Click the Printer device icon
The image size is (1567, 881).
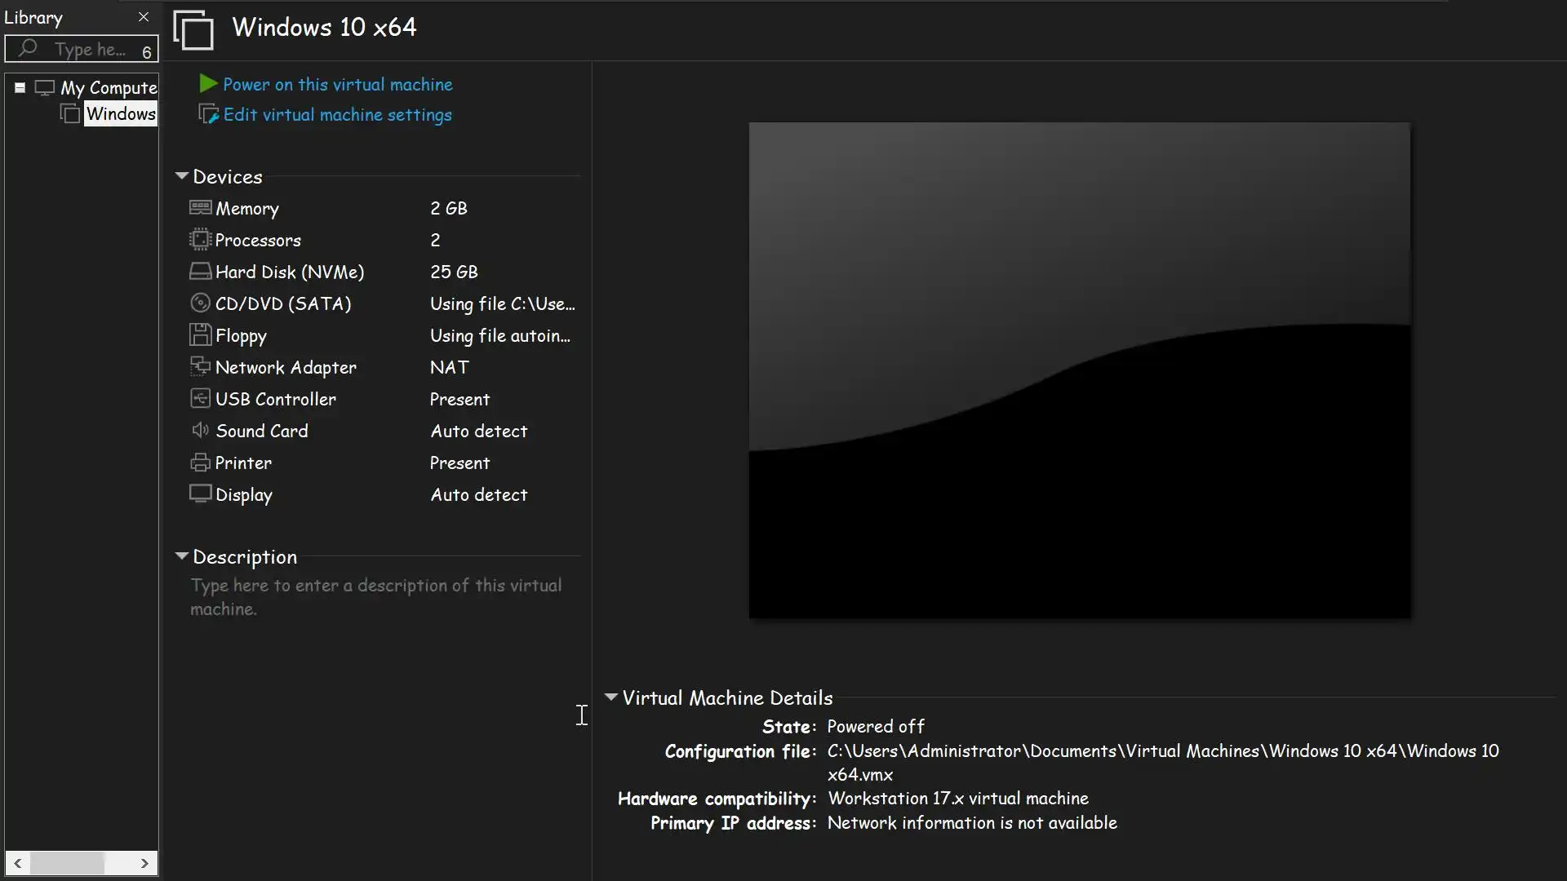[x=200, y=463]
